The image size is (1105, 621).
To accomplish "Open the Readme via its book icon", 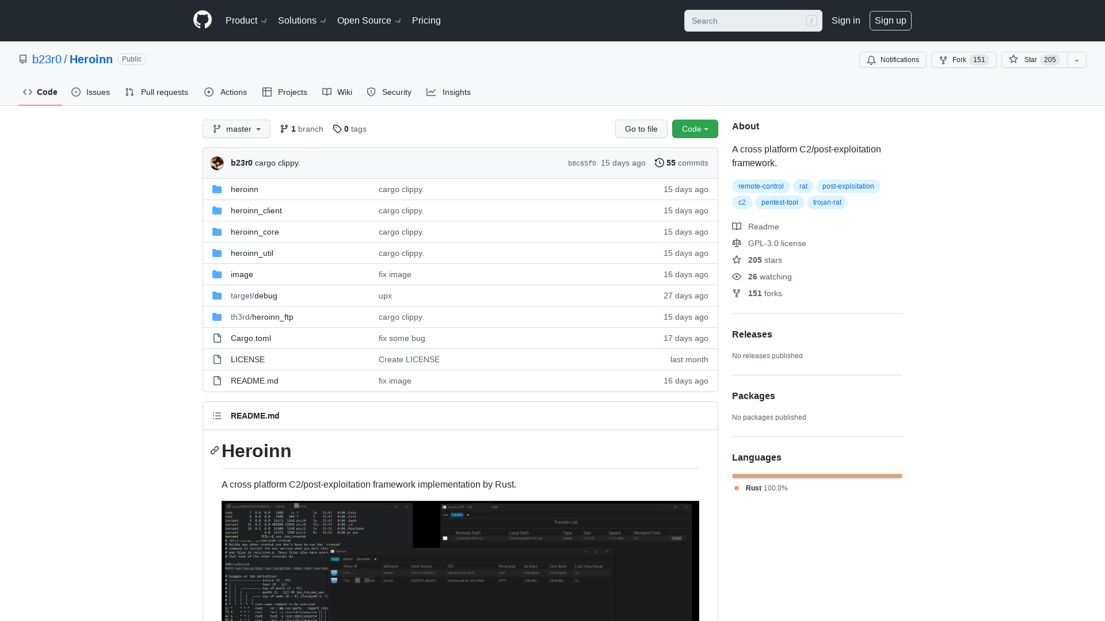I will pos(737,227).
